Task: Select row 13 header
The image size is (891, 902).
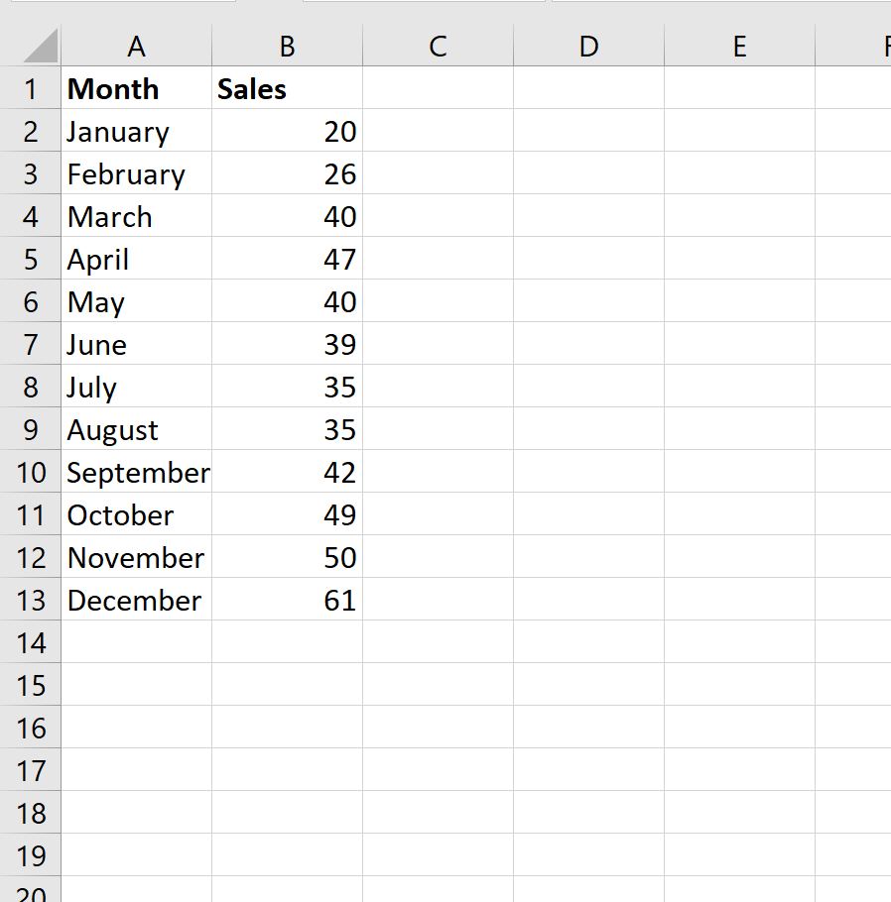Action: click(x=30, y=600)
